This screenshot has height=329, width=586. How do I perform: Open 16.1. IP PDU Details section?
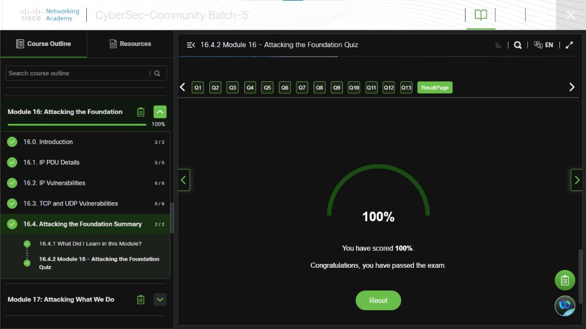point(85,163)
